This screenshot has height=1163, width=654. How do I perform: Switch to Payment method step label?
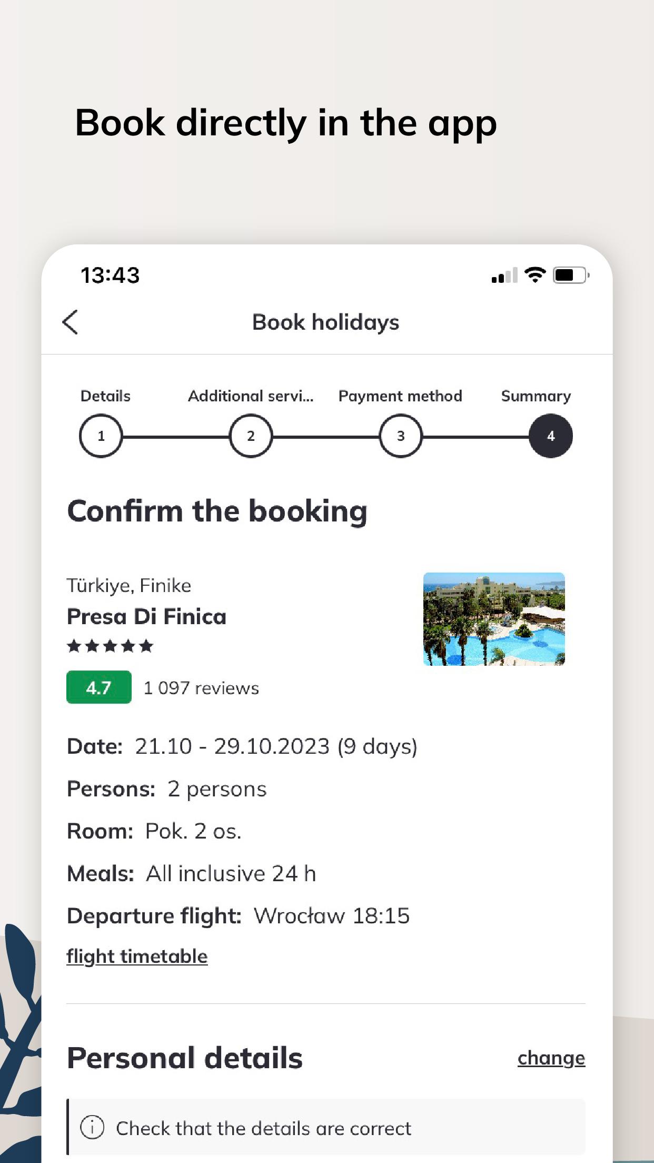click(x=400, y=396)
